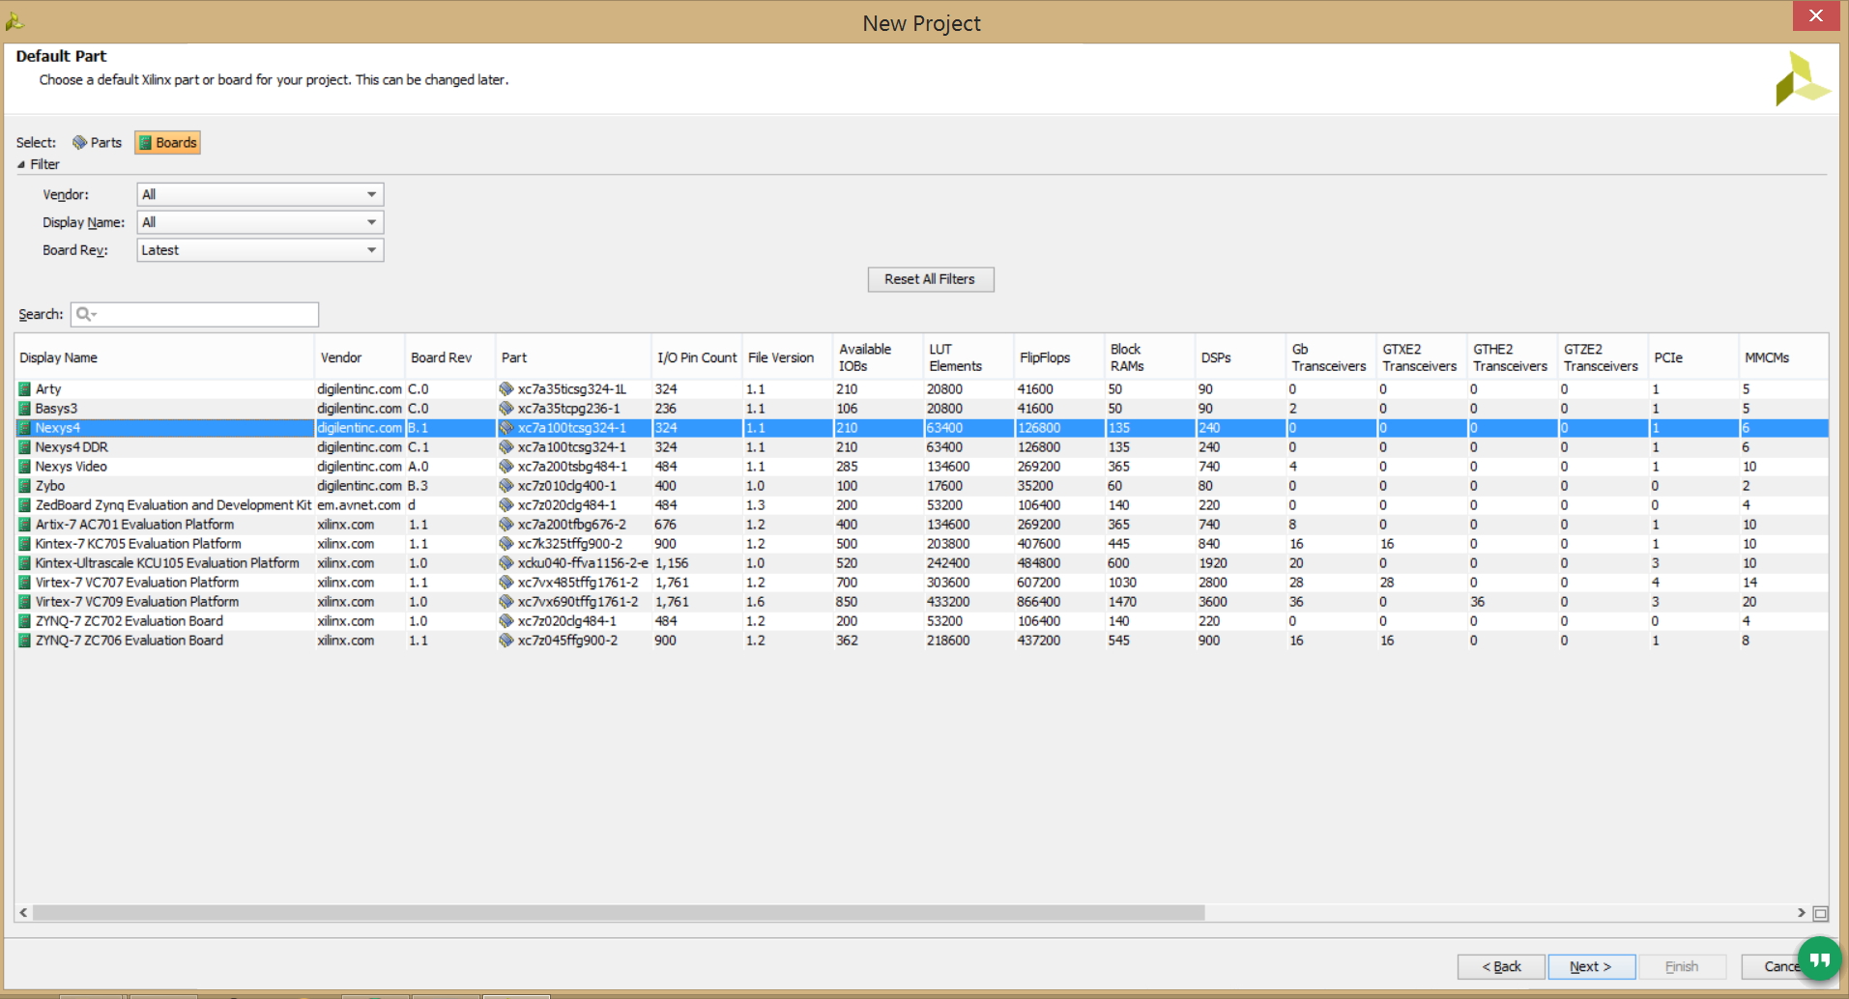Click the horizontal scrollbar thumb
Viewport: 1849px width, 999px height.
coord(619,913)
